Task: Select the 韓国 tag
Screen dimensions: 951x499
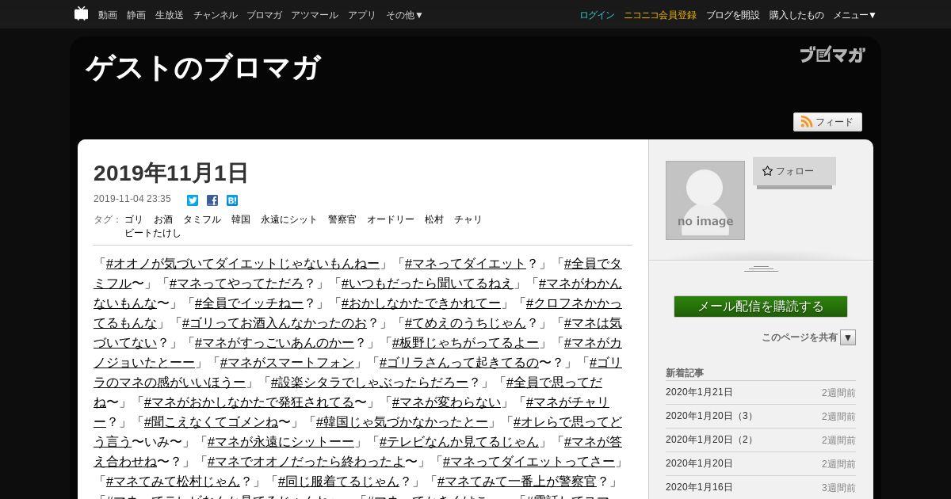Action: [241, 219]
